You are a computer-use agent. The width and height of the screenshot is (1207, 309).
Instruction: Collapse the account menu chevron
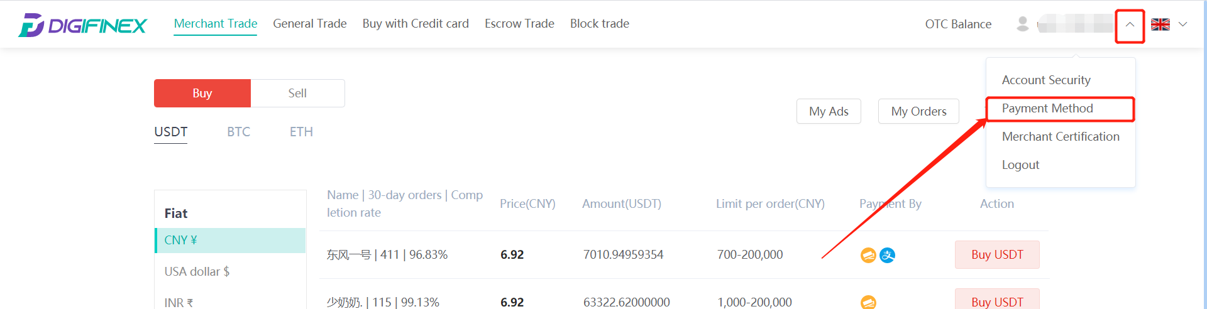click(1130, 24)
